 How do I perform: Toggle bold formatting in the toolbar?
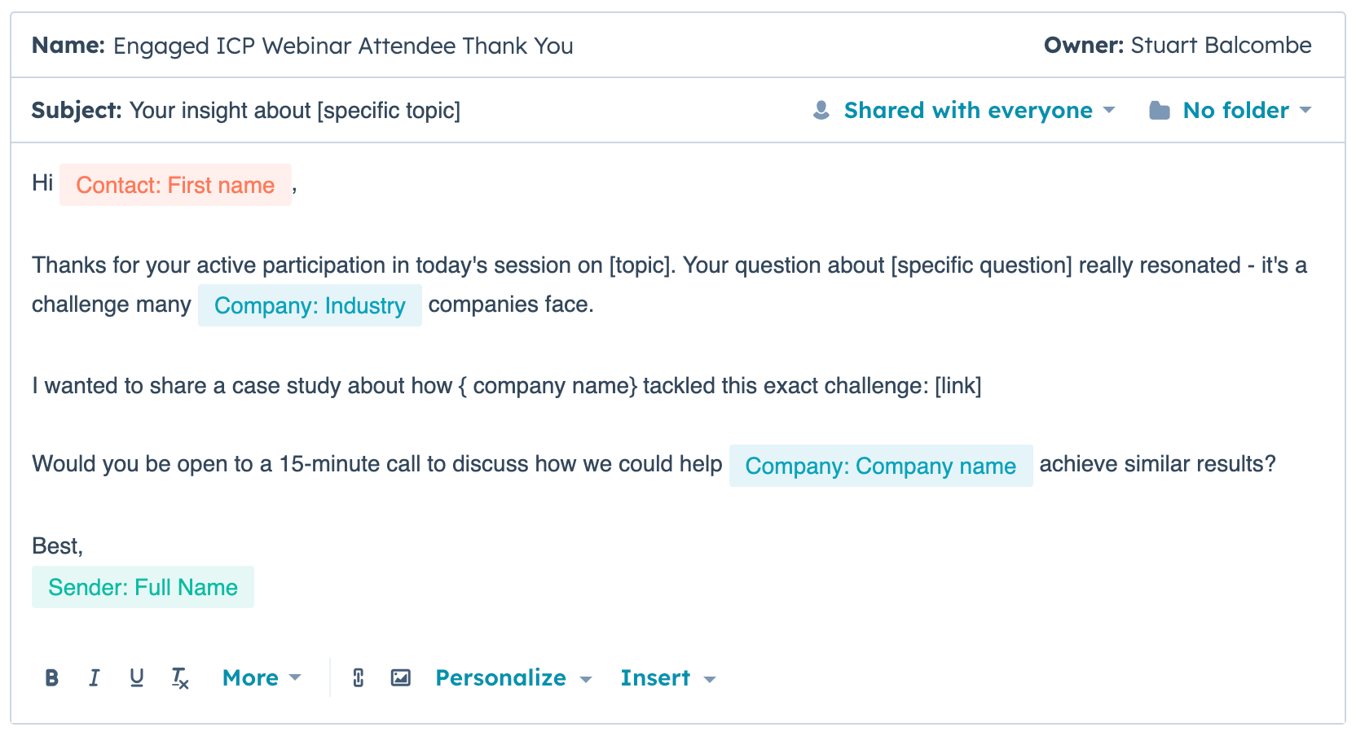point(51,678)
